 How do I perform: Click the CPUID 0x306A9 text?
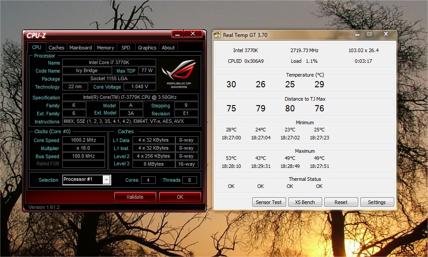pyautogui.click(x=246, y=61)
